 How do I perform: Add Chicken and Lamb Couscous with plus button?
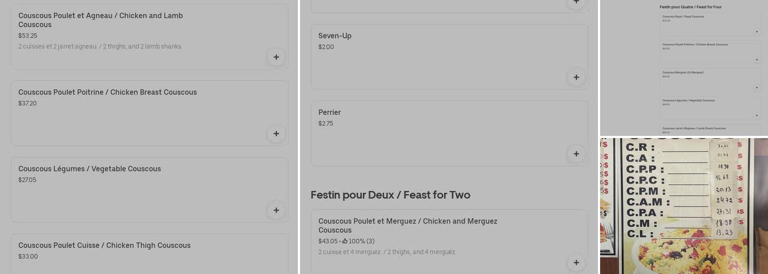[x=276, y=57]
